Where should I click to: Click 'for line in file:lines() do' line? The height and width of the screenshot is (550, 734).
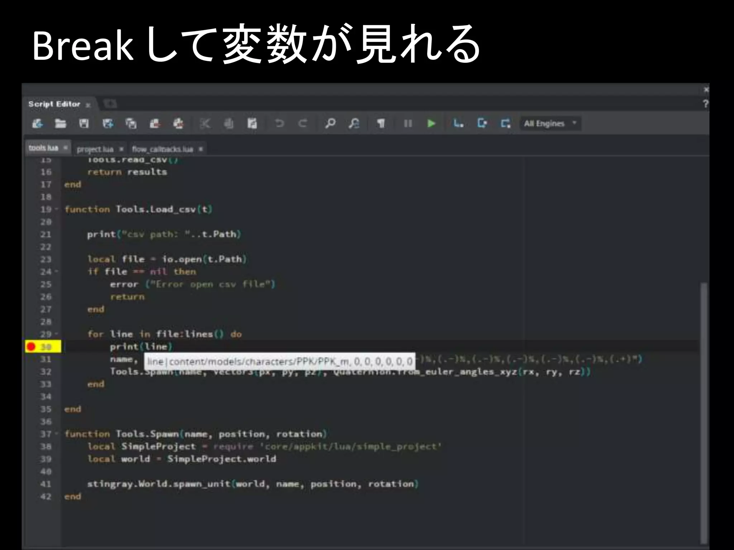click(165, 334)
